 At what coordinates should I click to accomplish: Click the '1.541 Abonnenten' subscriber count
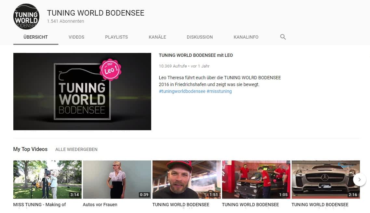coord(66,21)
